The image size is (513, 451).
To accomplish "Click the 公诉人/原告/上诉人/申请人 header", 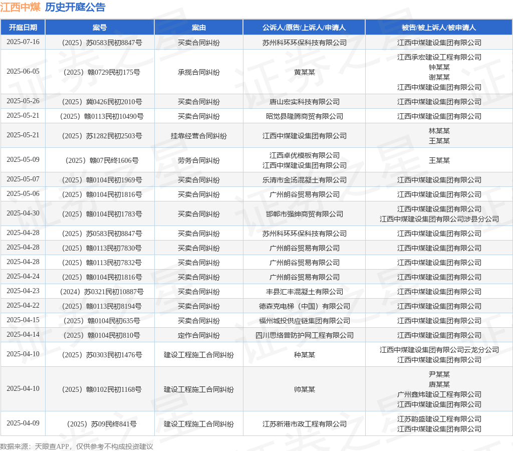I will pyautogui.click(x=304, y=28).
